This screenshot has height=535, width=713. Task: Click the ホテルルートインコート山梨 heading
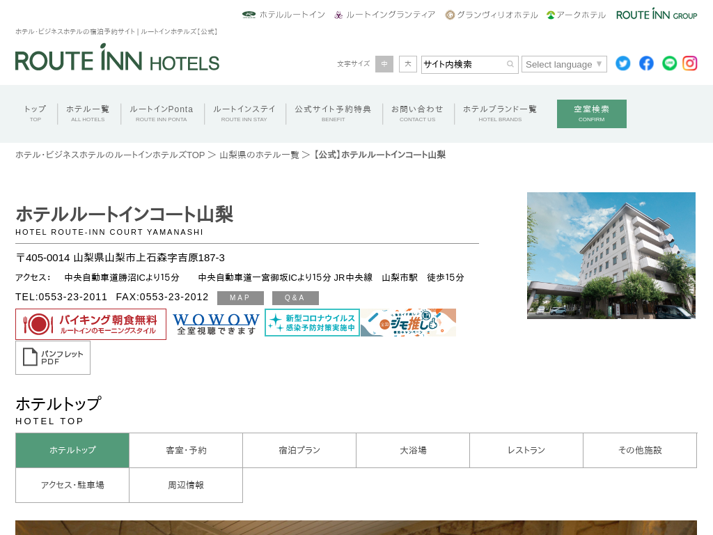pyautogui.click(x=124, y=215)
